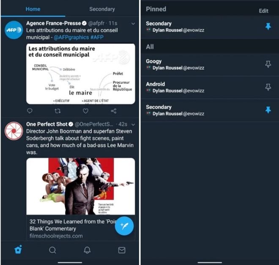
Task: Like the AFP tweet with the heart icon
Action: click(x=85, y=111)
